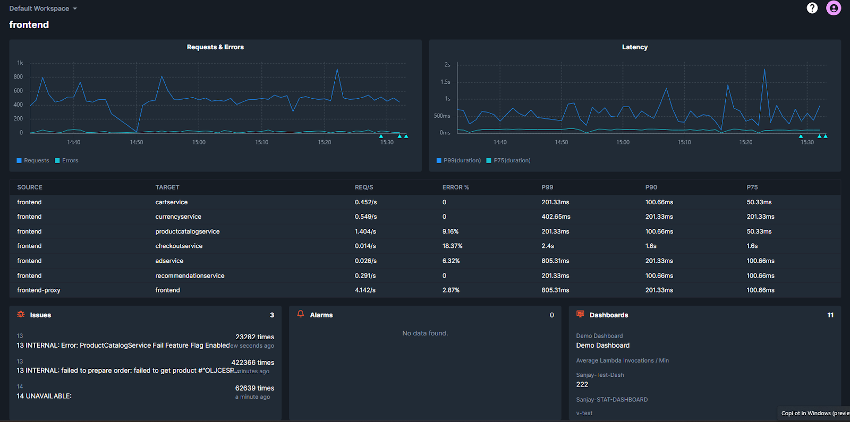The image size is (850, 422).
Task: Sort table by P90 column header
Action: [651, 187]
